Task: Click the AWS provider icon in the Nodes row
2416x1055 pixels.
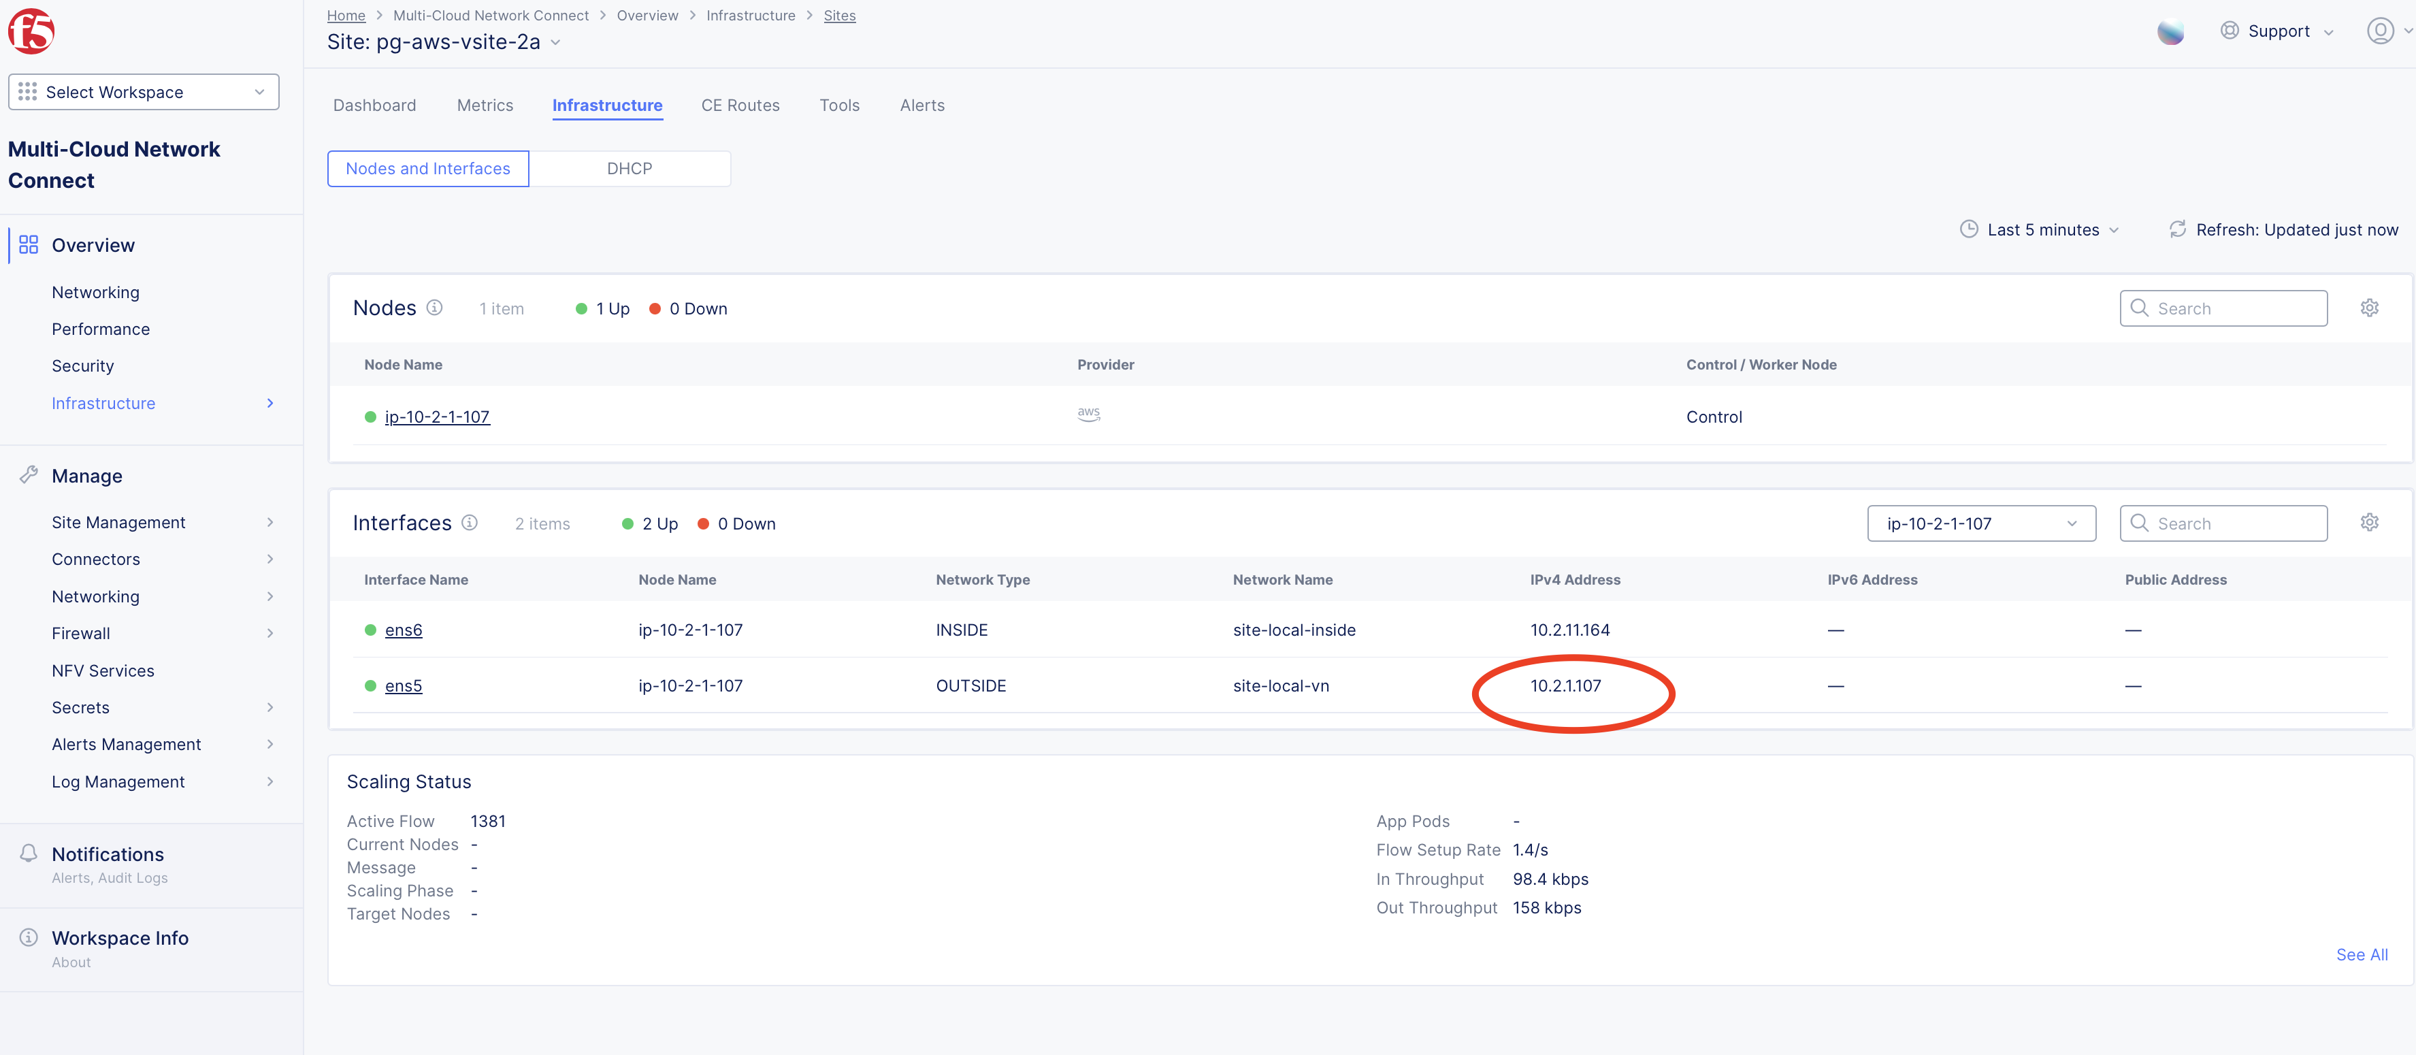Action: click(x=1088, y=415)
